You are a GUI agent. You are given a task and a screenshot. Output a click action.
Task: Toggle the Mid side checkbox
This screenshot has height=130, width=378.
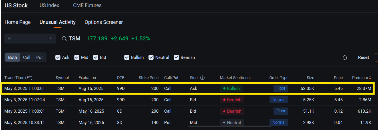pos(77,57)
